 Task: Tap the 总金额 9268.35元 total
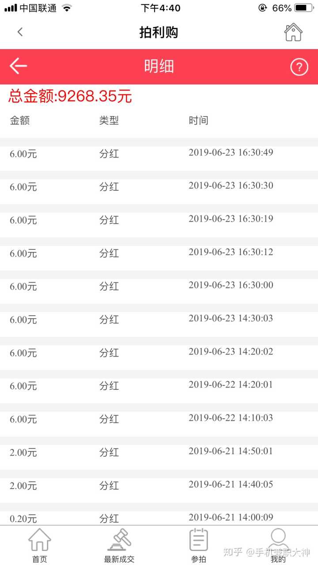(x=70, y=96)
